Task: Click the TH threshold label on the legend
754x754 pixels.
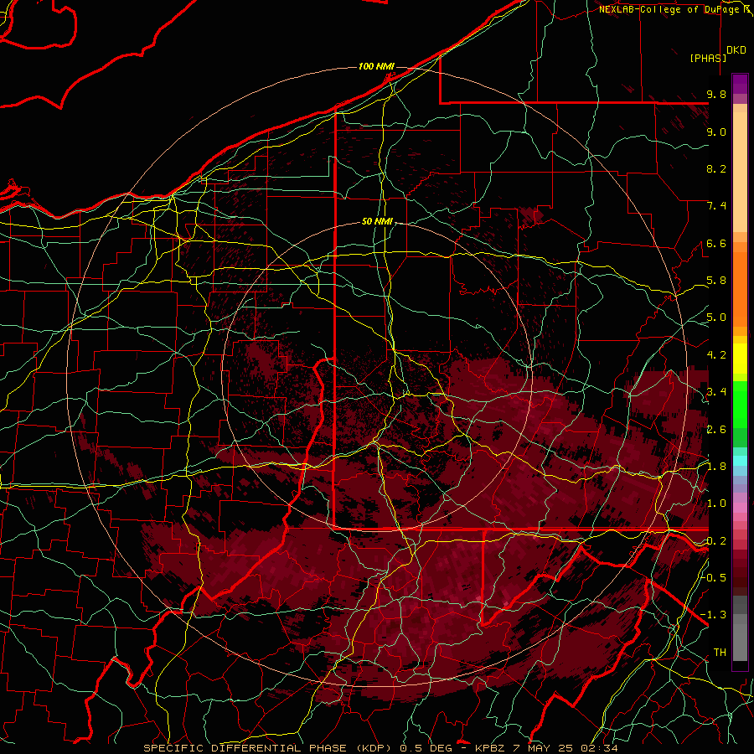Action: (720, 653)
